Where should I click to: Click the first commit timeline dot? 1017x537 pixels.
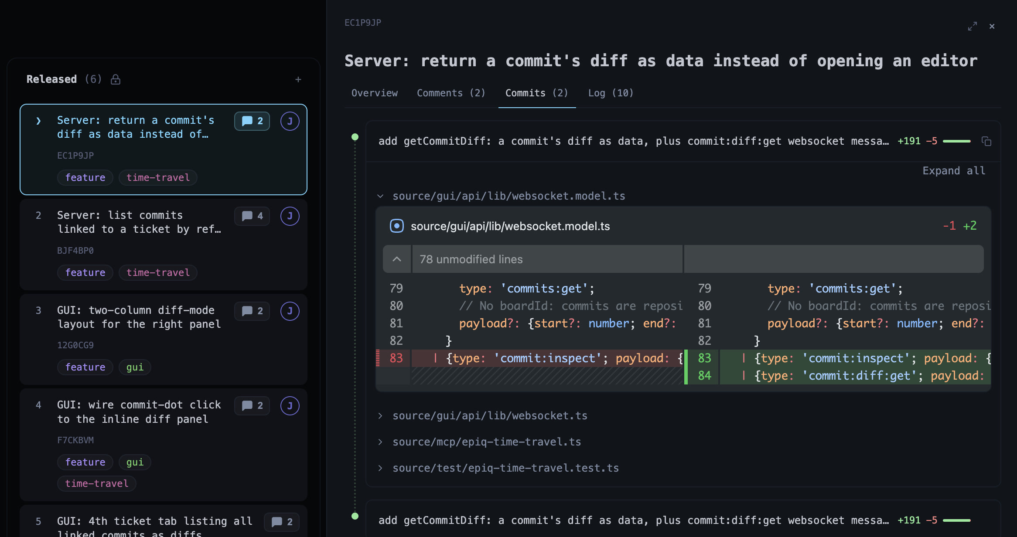(x=355, y=137)
